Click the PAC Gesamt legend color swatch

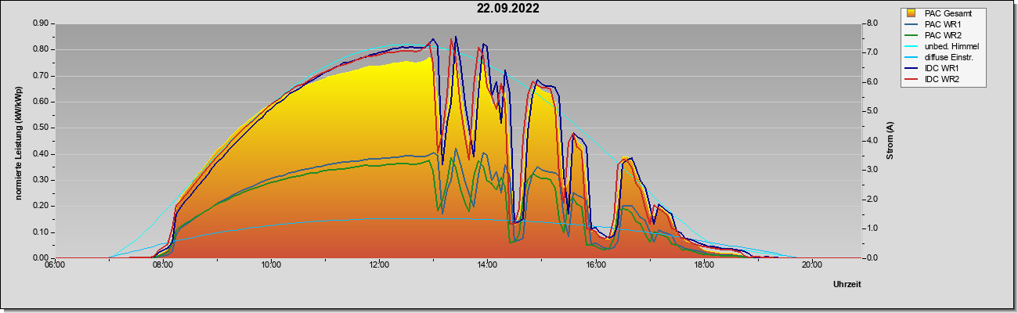tap(912, 13)
